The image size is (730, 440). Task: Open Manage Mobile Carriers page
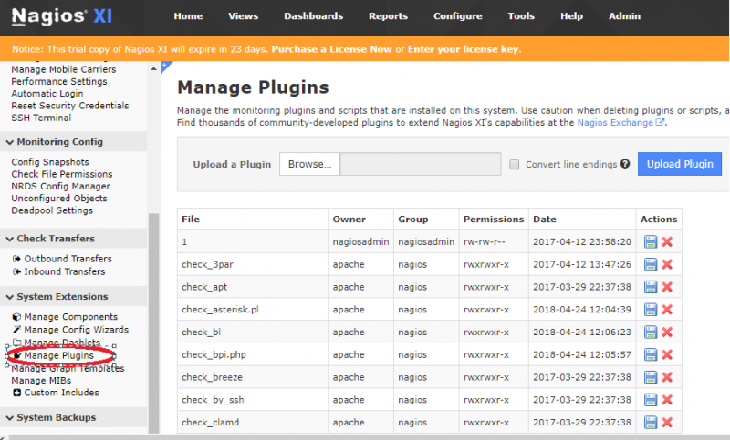64,70
